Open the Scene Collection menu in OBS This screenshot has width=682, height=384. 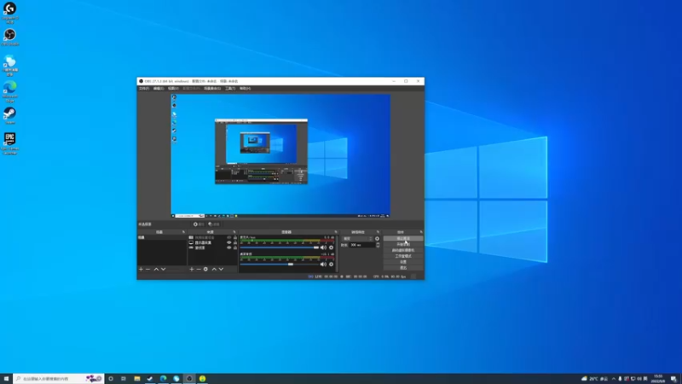tap(212, 89)
